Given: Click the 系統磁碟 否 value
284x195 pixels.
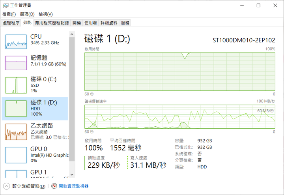Looking at the screenshot, I should 200,154.
